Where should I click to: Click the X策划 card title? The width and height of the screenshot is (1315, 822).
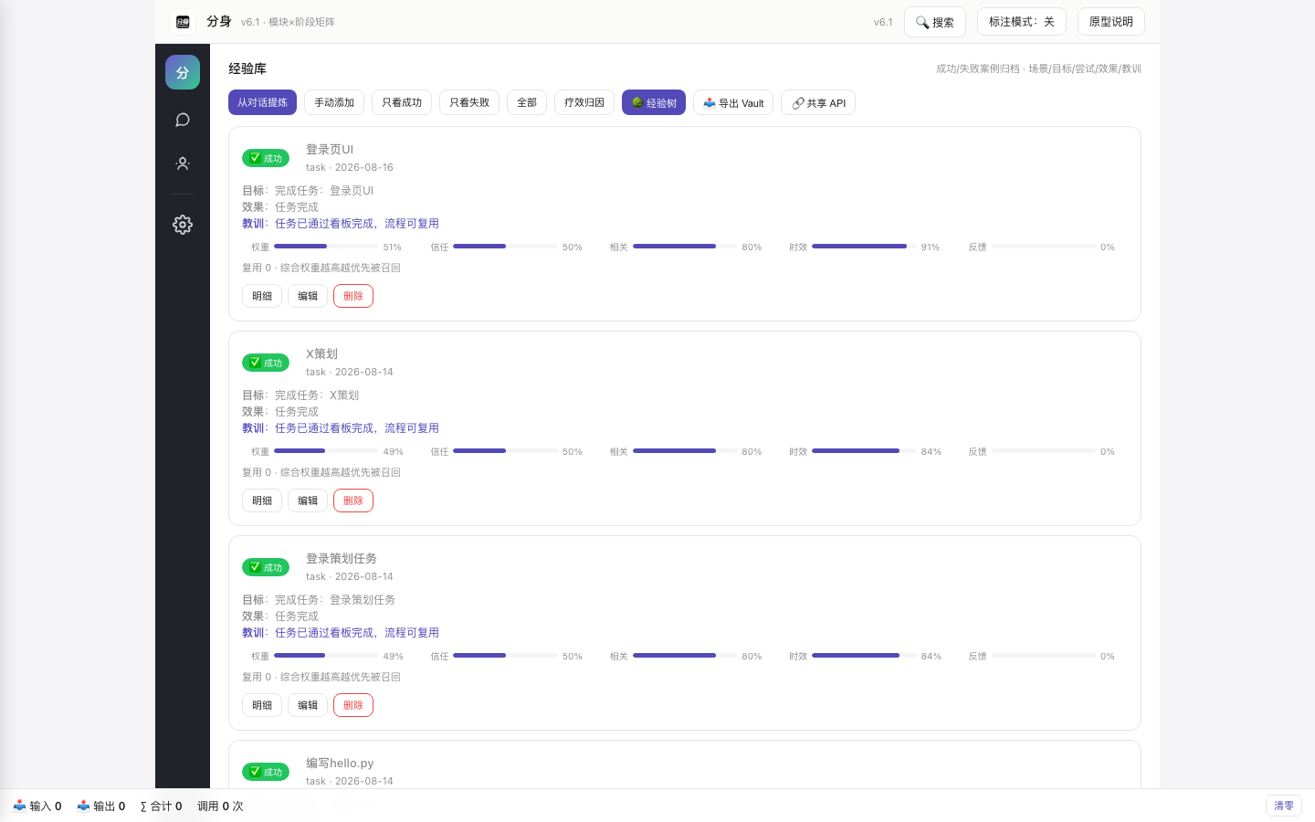click(x=321, y=353)
